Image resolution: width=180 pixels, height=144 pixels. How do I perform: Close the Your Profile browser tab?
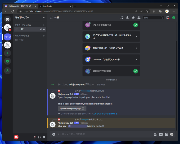[70, 6]
